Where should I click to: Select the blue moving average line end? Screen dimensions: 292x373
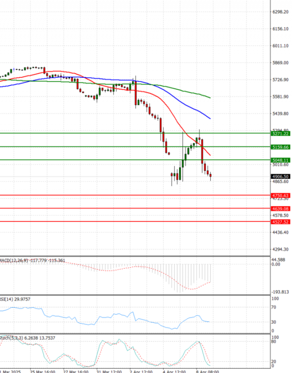(x=210, y=118)
